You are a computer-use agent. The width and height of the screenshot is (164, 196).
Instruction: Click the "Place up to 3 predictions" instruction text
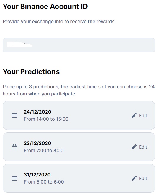tap(78, 90)
